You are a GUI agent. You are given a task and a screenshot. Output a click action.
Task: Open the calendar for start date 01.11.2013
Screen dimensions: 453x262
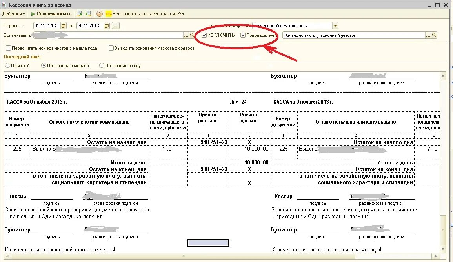pos(64,26)
